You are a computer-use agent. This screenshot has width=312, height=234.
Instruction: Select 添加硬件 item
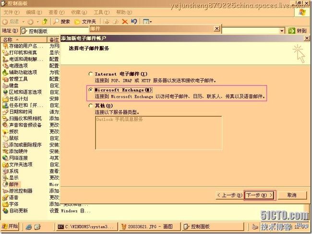click(x=15, y=152)
